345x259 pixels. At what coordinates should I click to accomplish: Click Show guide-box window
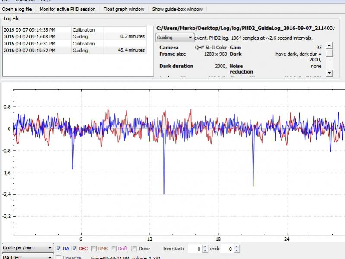pyautogui.click(x=177, y=9)
